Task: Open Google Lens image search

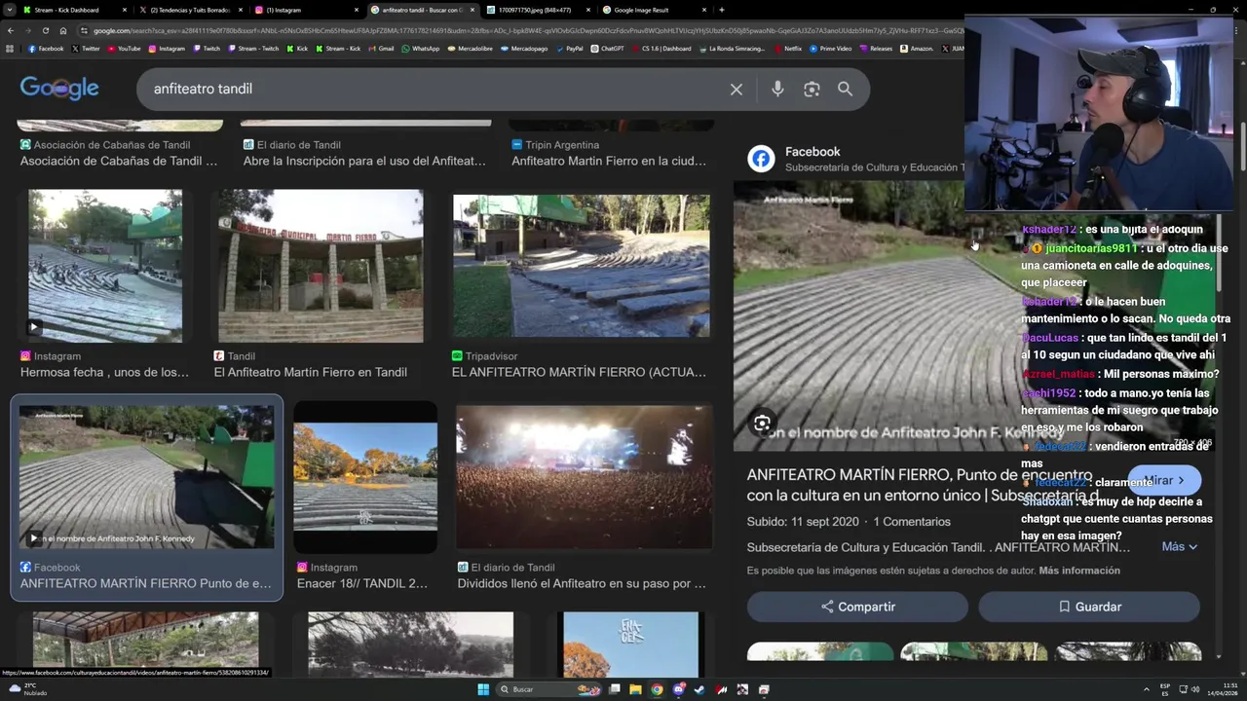Action: pos(812,90)
